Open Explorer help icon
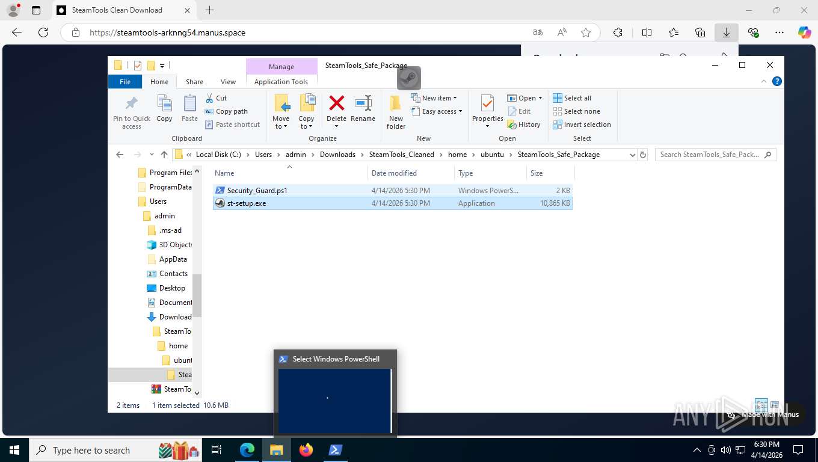The image size is (818, 462). (x=776, y=81)
